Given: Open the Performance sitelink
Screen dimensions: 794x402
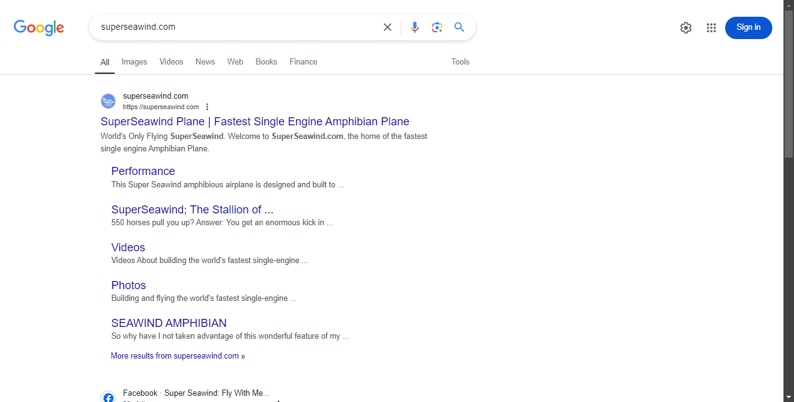Looking at the screenshot, I should tap(143, 171).
